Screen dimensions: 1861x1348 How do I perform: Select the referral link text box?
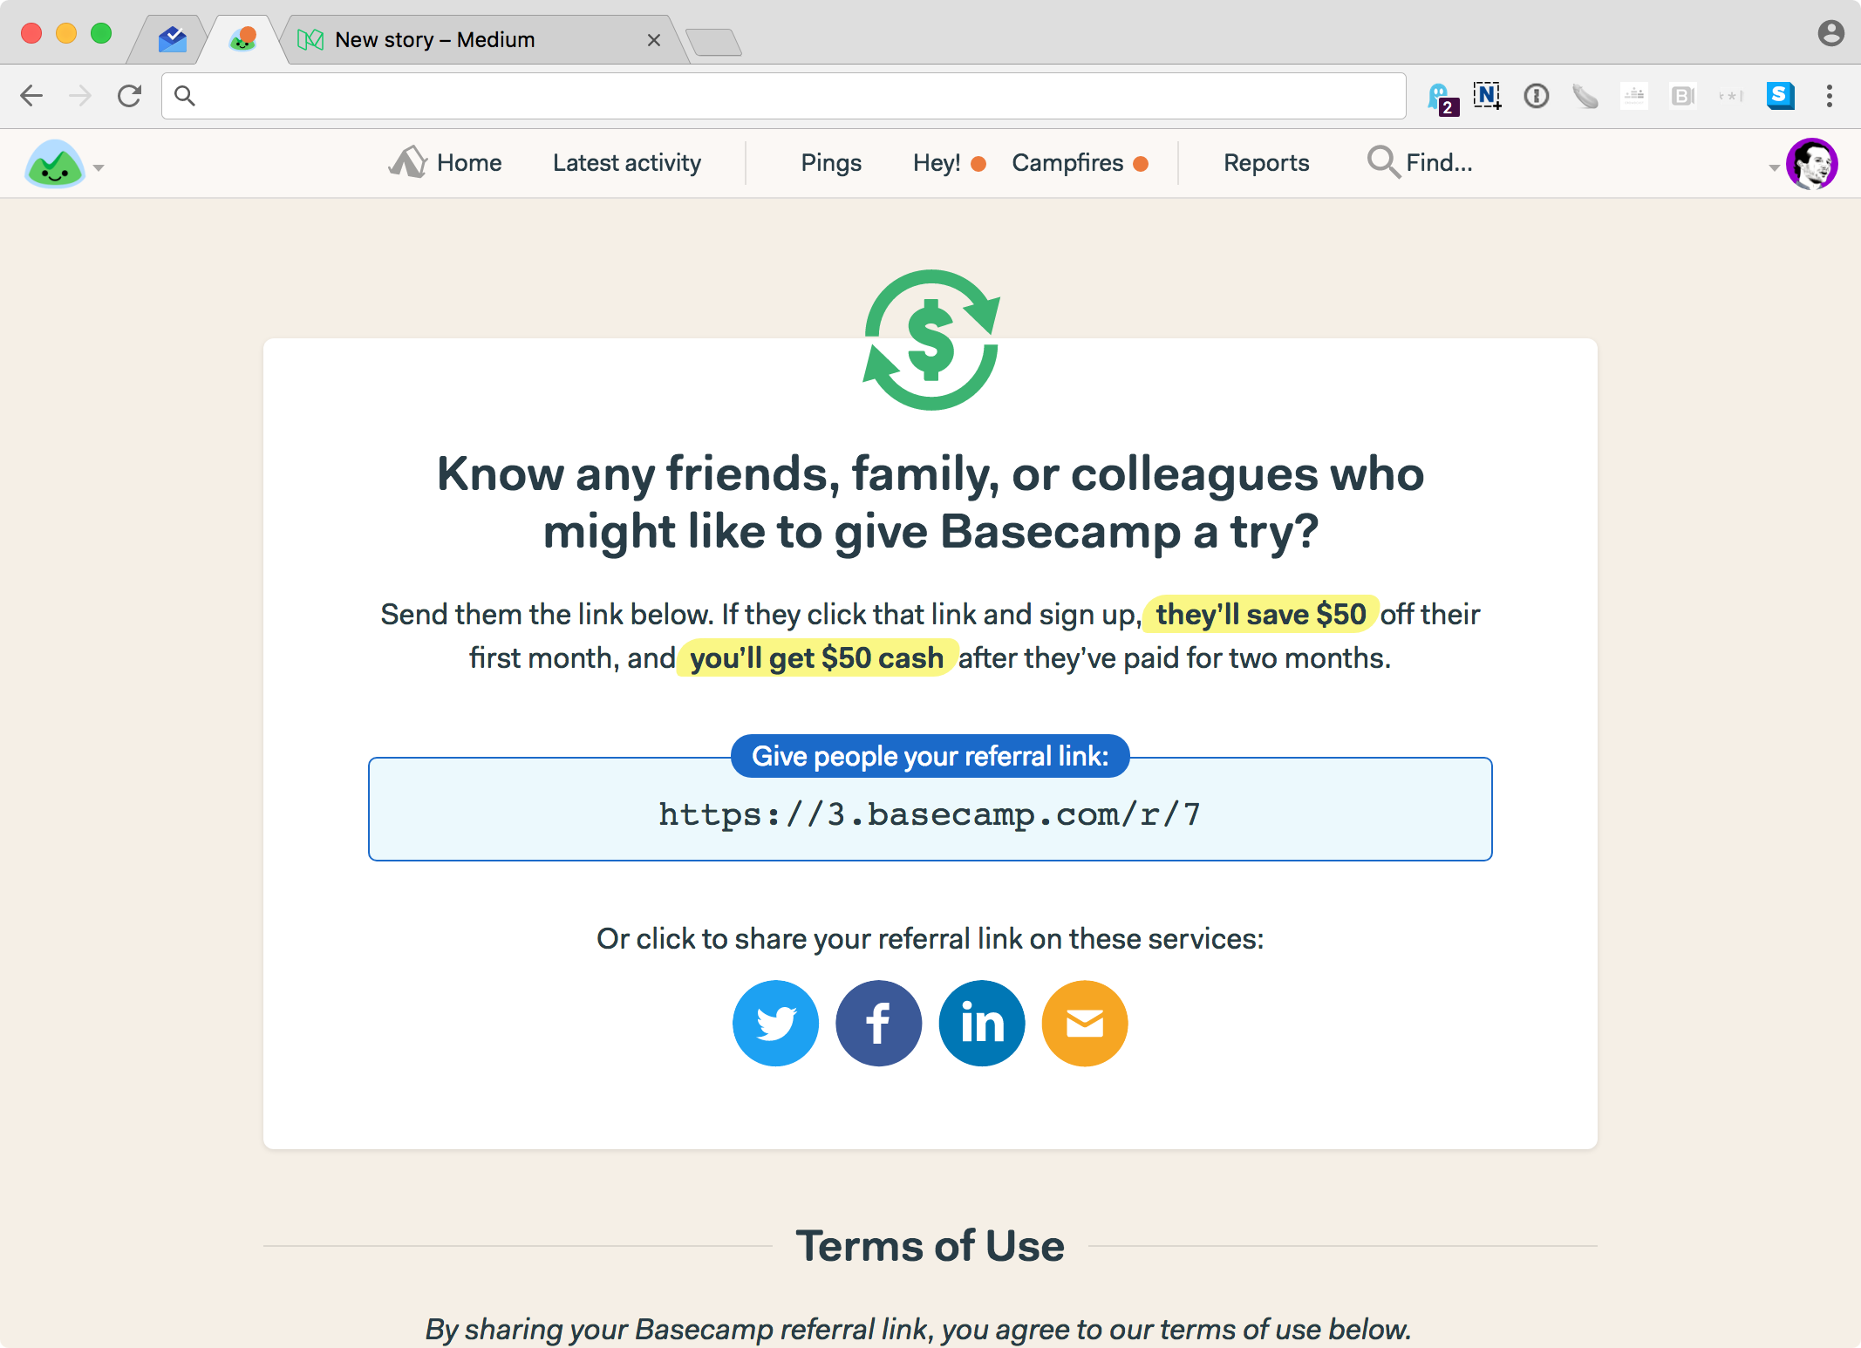930,810
